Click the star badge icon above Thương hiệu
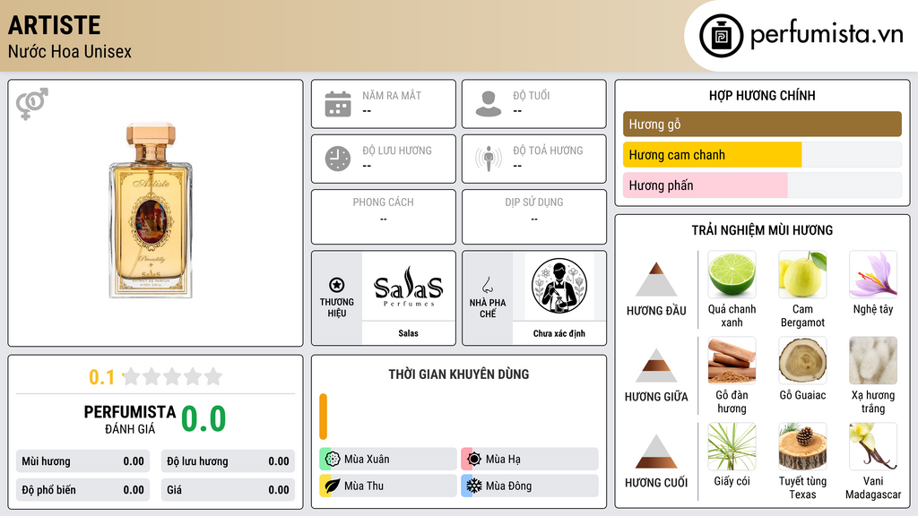 (337, 285)
